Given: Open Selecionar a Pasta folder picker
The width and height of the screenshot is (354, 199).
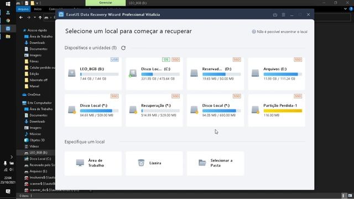Looking at the screenshot, I should (215, 163).
